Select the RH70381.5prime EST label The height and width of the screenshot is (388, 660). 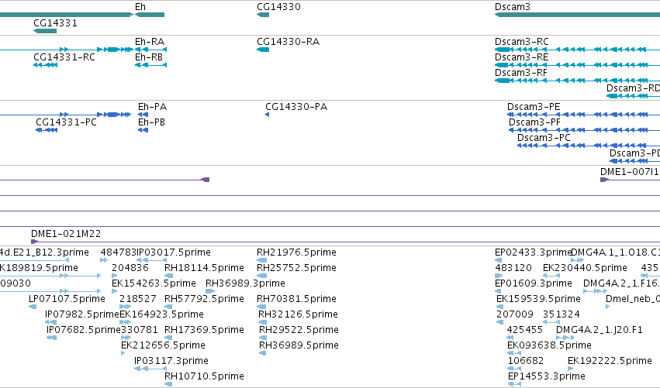(x=296, y=299)
